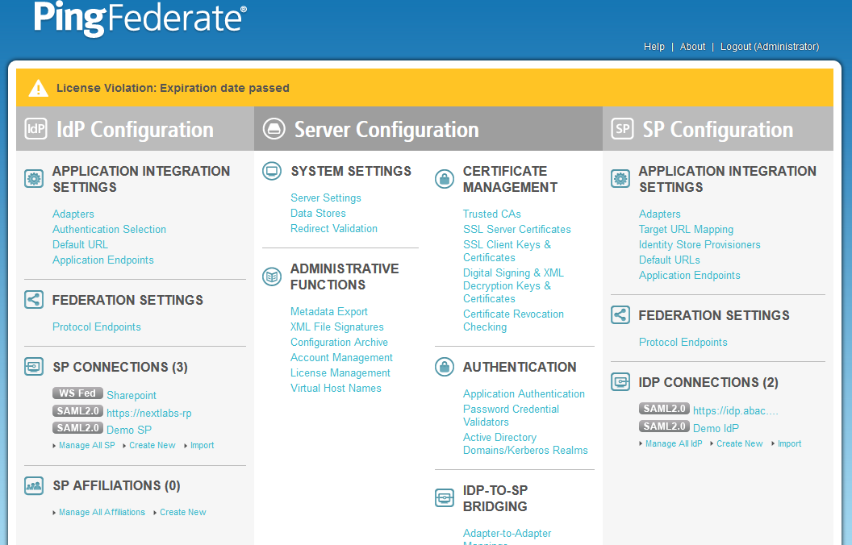
Task: Open Account Management
Action: (x=342, y=357)
